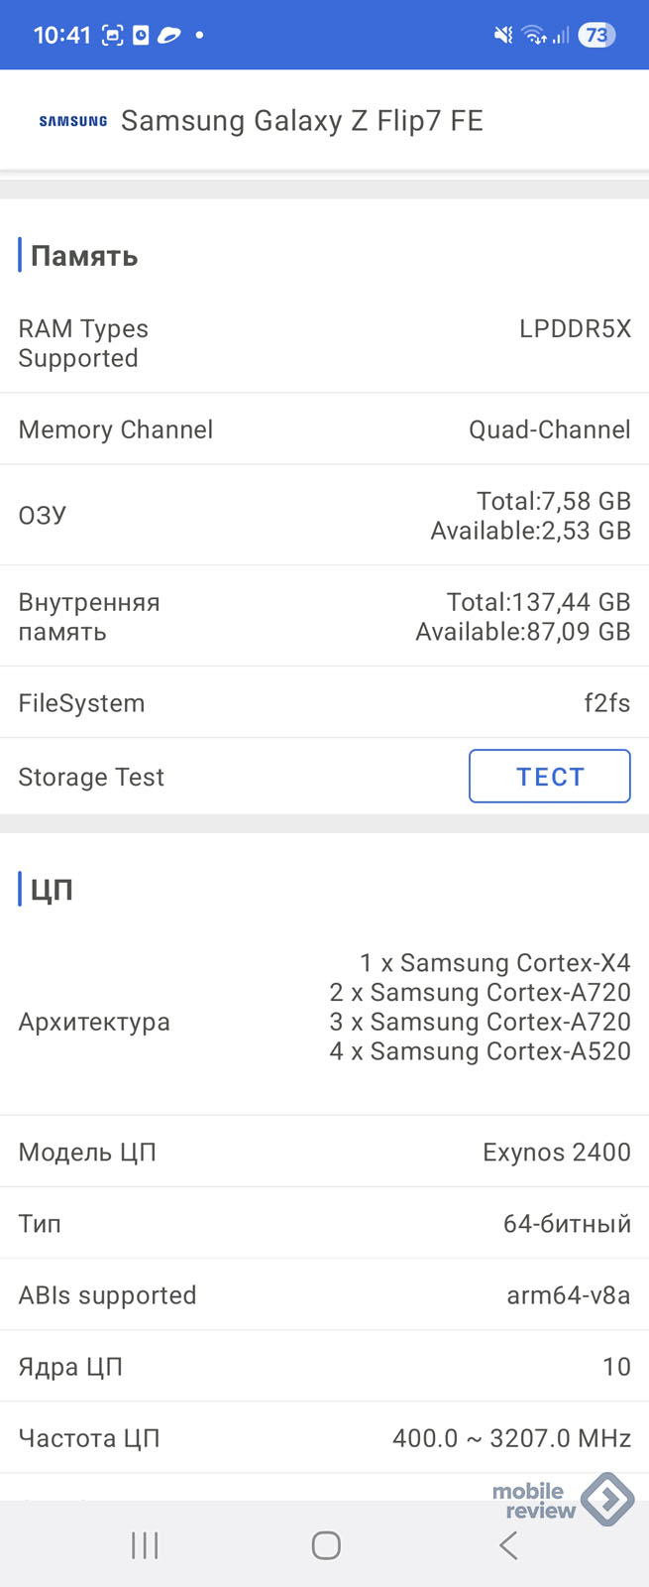This screenshot has height=1587, width=649.
Task: Tap the Внутренняя память storage row
Action: tap(324, 616)
